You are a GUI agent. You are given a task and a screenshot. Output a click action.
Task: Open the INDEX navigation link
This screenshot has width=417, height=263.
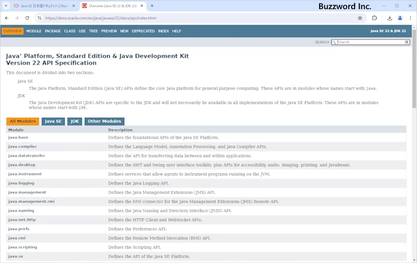click(163, 31)
